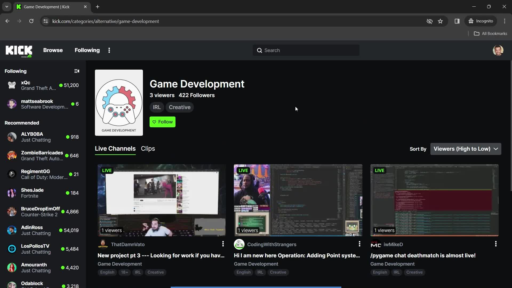
Task: Click the iwMikeD streamer avatar
Action: [x=376, y=244]
